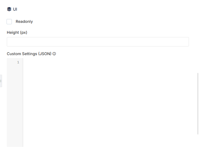Open the Custom Settings info tooltip icon

click(x=54, y=54)
